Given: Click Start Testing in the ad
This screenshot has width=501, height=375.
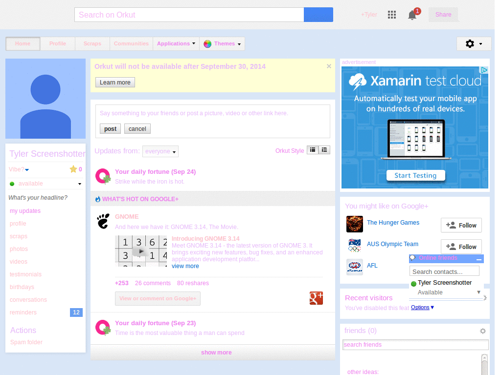Looking at the screenshot, I should point(415,175).
